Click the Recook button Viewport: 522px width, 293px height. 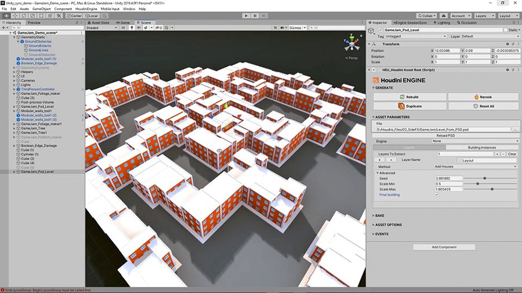coord(483,97)
